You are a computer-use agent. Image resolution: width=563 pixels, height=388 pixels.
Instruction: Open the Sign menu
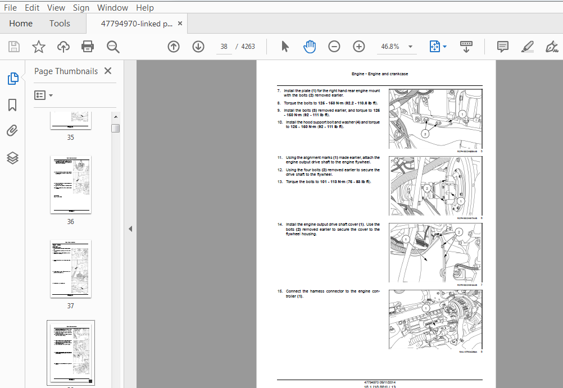point(81,7)
